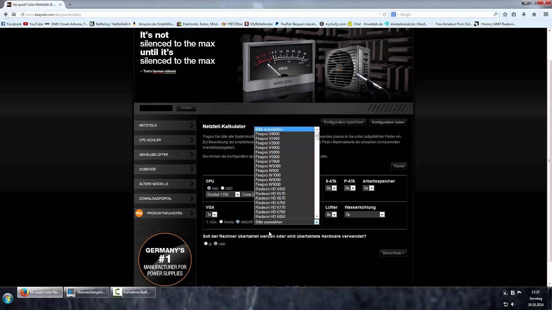Open the Home | AMD Radeon bookmark
Viewport: 552px width, 310px height.
pos(495,24)
